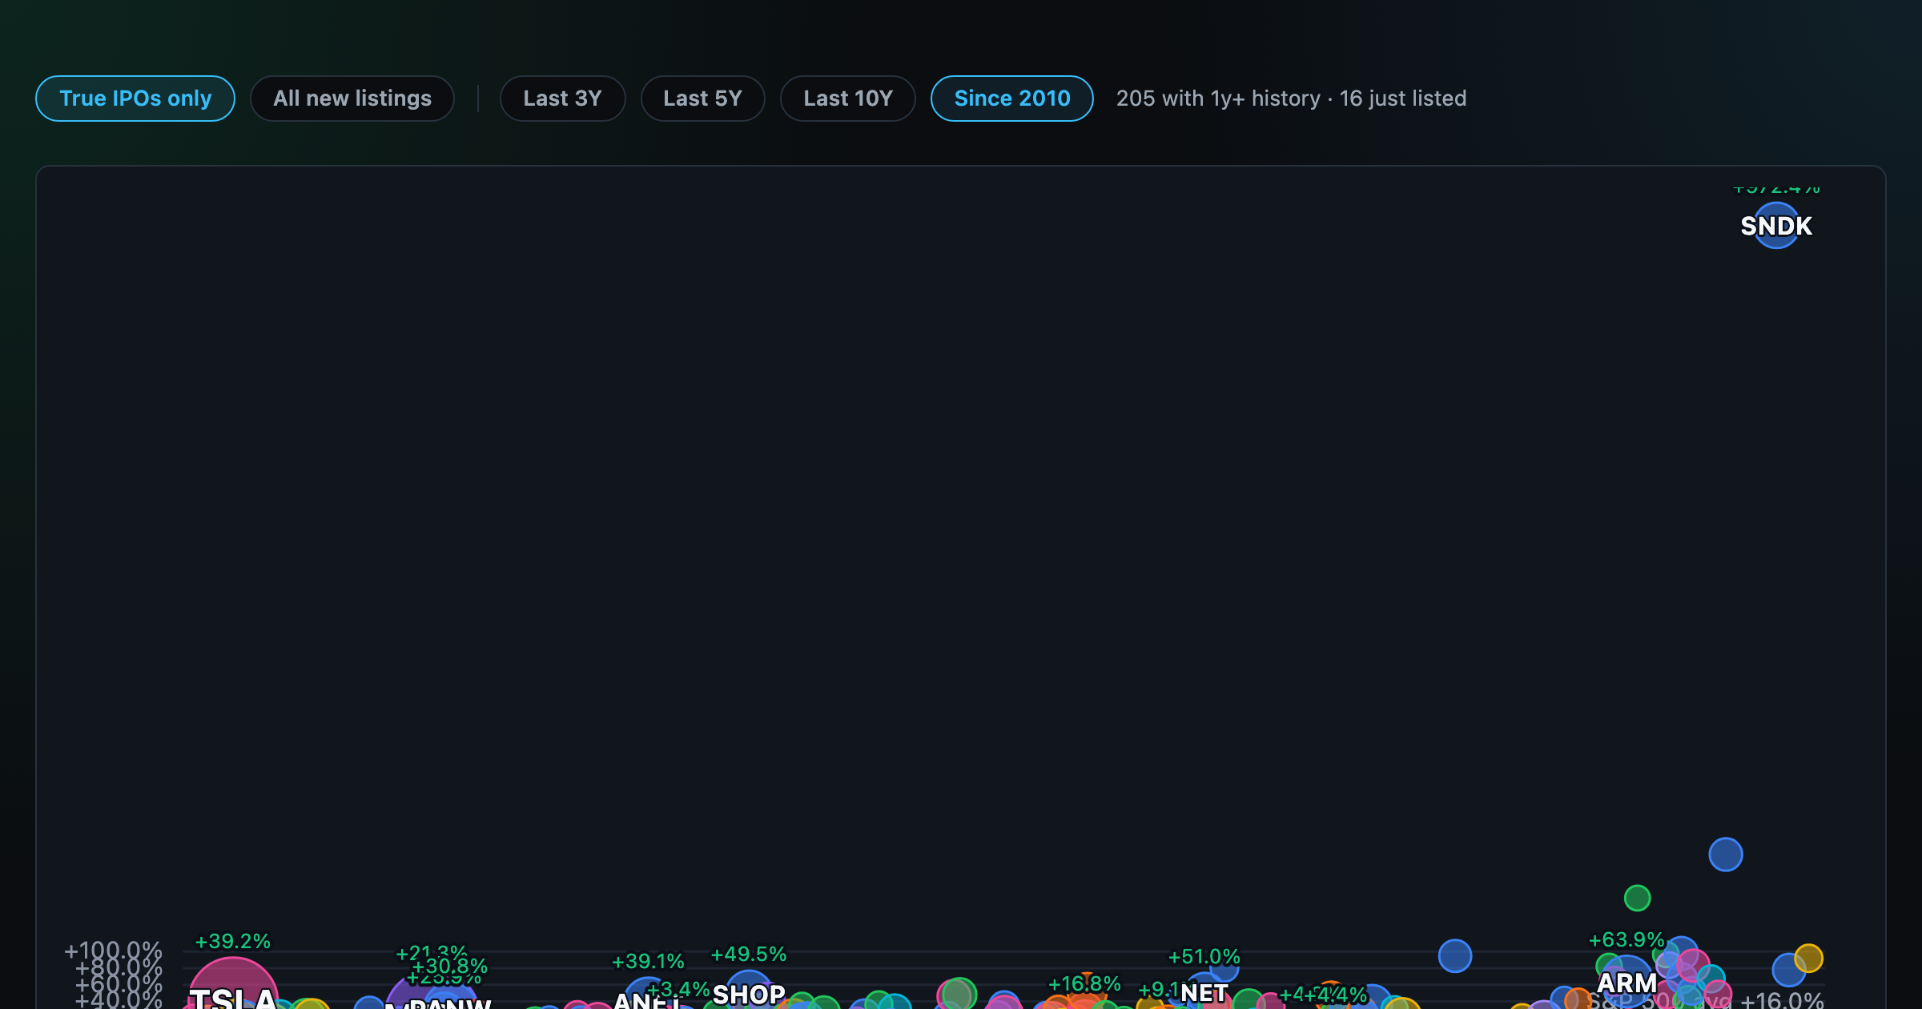Choose the Last 5Y time range
Viewport: 1922px width, 1009px height.
click(x=702, y=98)
